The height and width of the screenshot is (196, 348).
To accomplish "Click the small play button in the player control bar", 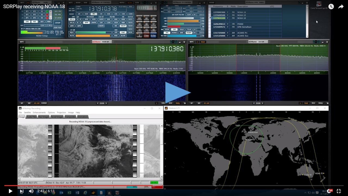I will point(10,191).
